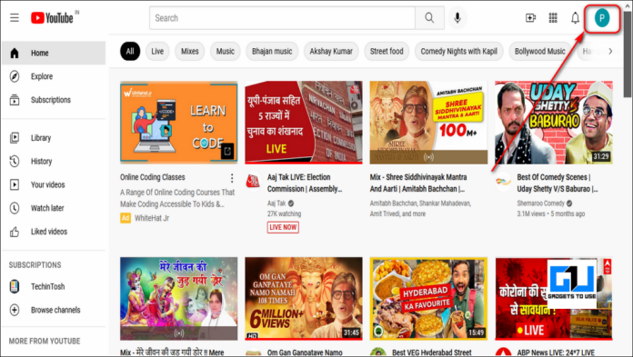Click the Online Coding Classes title
This screenshot has height=357, width=633.
tap(152, 177)
